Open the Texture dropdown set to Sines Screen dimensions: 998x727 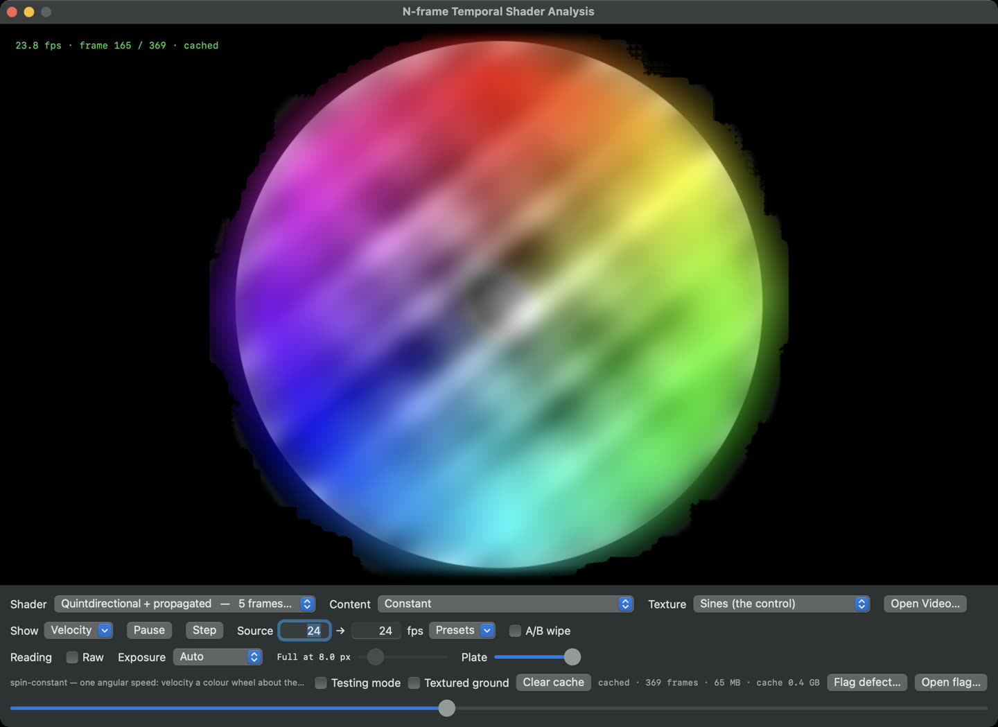tap(781, 604)
